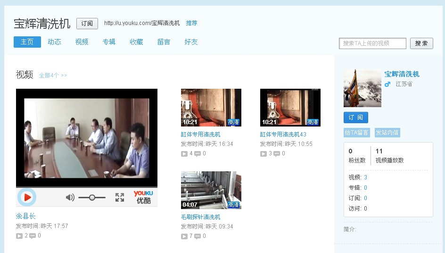Click the comment icon under 缸体专用清洗机43
The height and width of the screenshot is (253, 445).
click(x=277, y=154)
